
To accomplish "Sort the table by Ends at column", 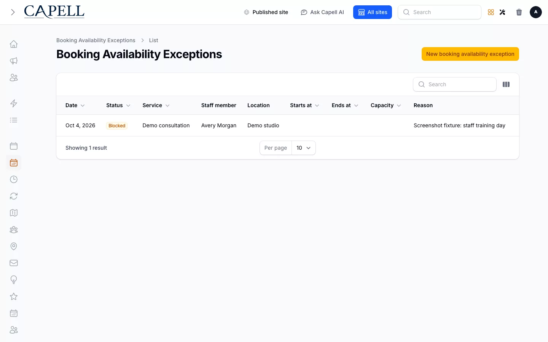I will (345, 105).
